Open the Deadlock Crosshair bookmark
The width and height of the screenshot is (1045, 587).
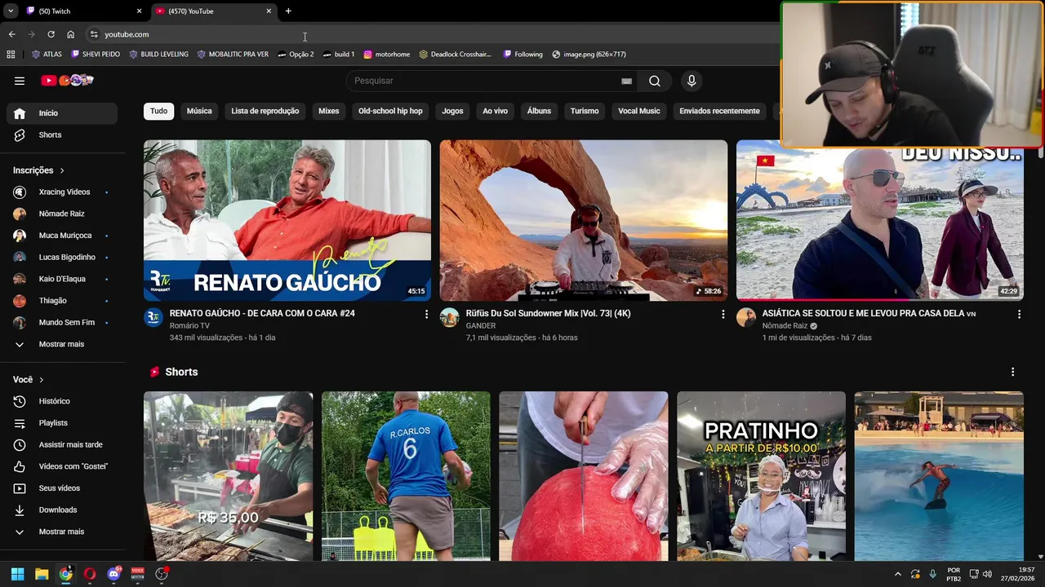point(455,54)
